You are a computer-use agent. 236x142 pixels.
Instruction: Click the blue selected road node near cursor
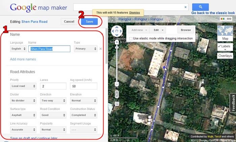[164, 67]
